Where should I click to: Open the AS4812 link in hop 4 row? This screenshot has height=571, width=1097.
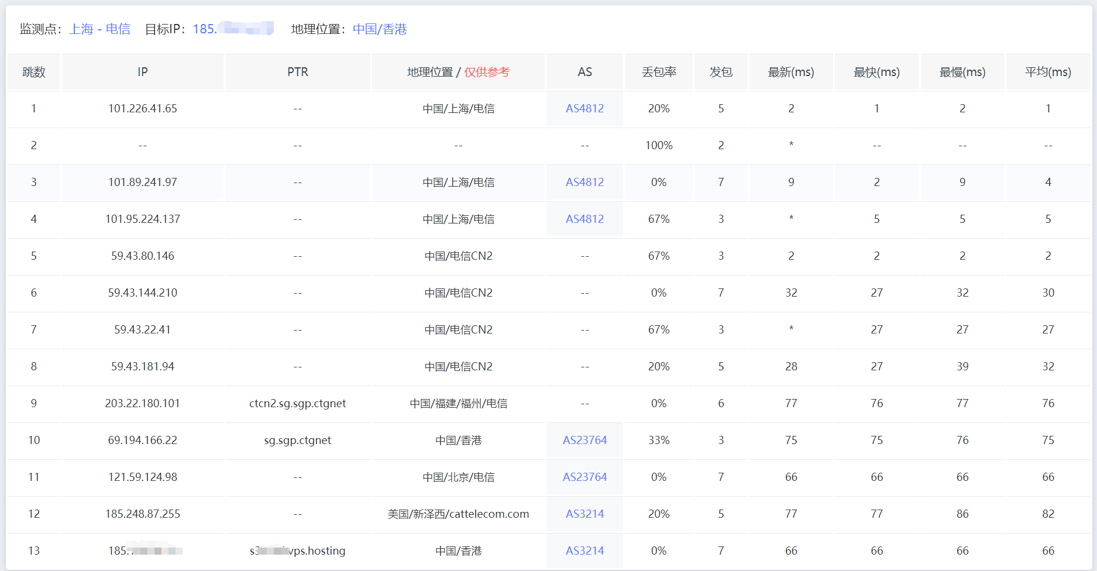tap(584, 219)
